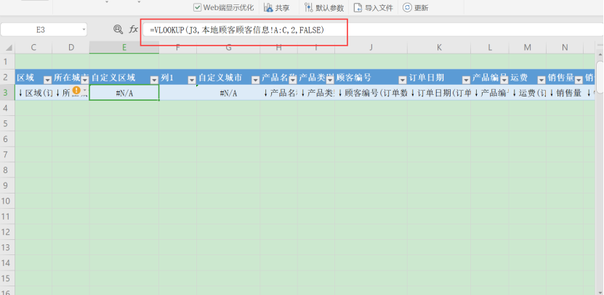Open filter dropdown for 产品类别 column
This screenshot has height=295, width=604.
(x=331, y=80)
